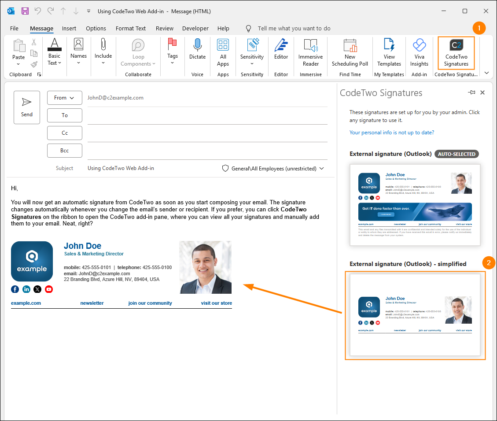
Task: Click the CodeTwo Signatures ribbon button
Action: [456, 53]
